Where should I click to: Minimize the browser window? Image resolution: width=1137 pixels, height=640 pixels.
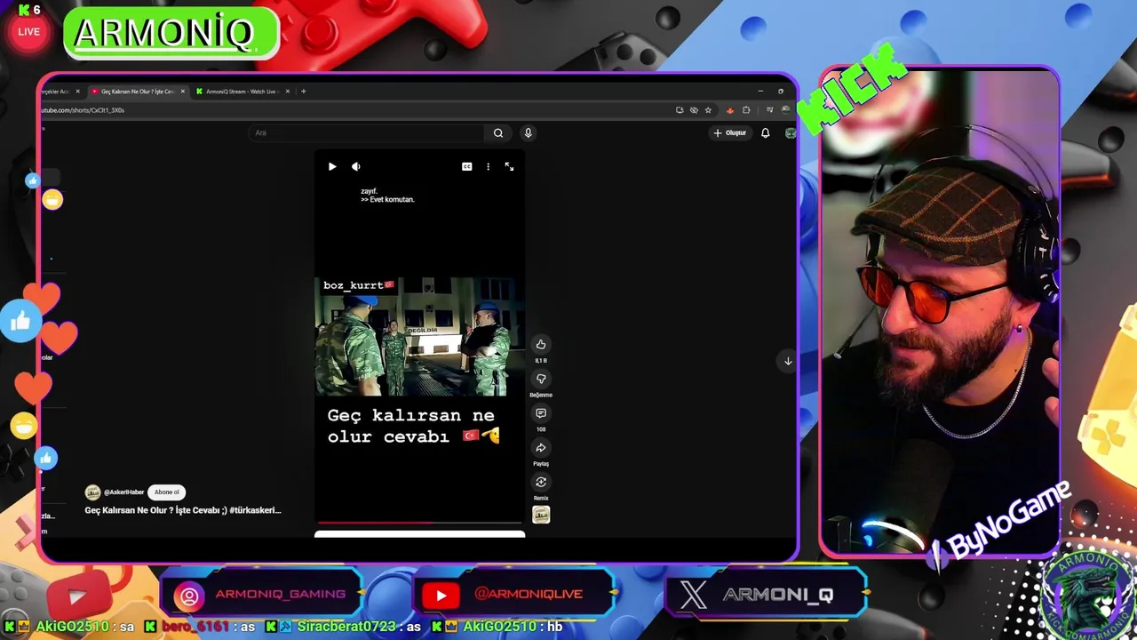pyautogui.click(x=760, y=92)
